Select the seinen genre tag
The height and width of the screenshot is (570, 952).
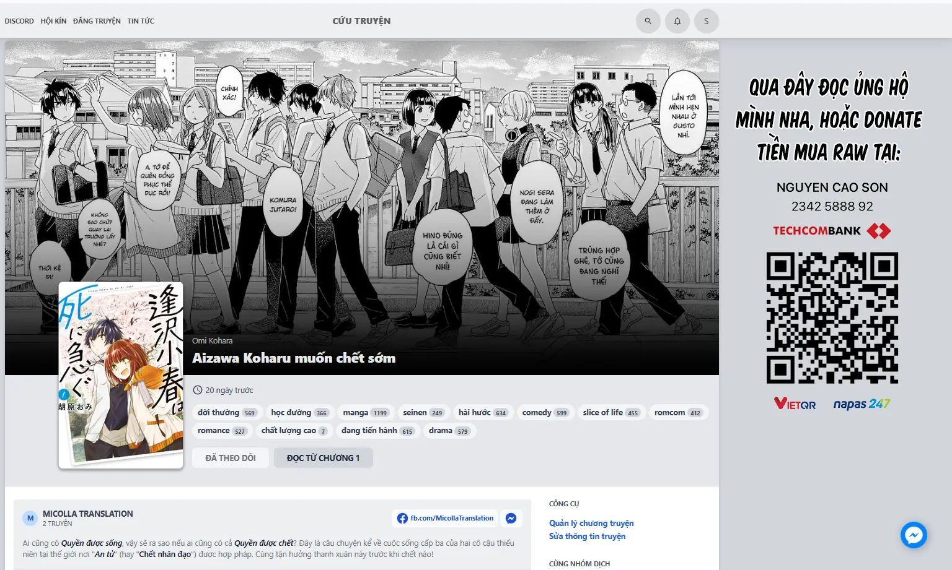click(424, 412)
